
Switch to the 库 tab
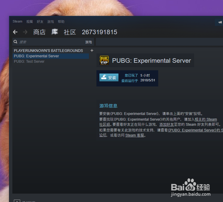[55, 32]
